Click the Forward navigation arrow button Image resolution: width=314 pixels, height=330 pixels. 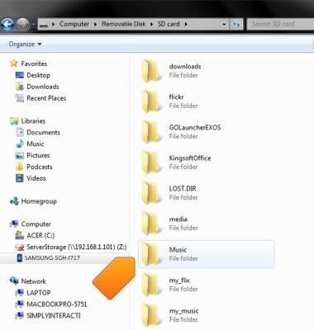coord(23,25)
